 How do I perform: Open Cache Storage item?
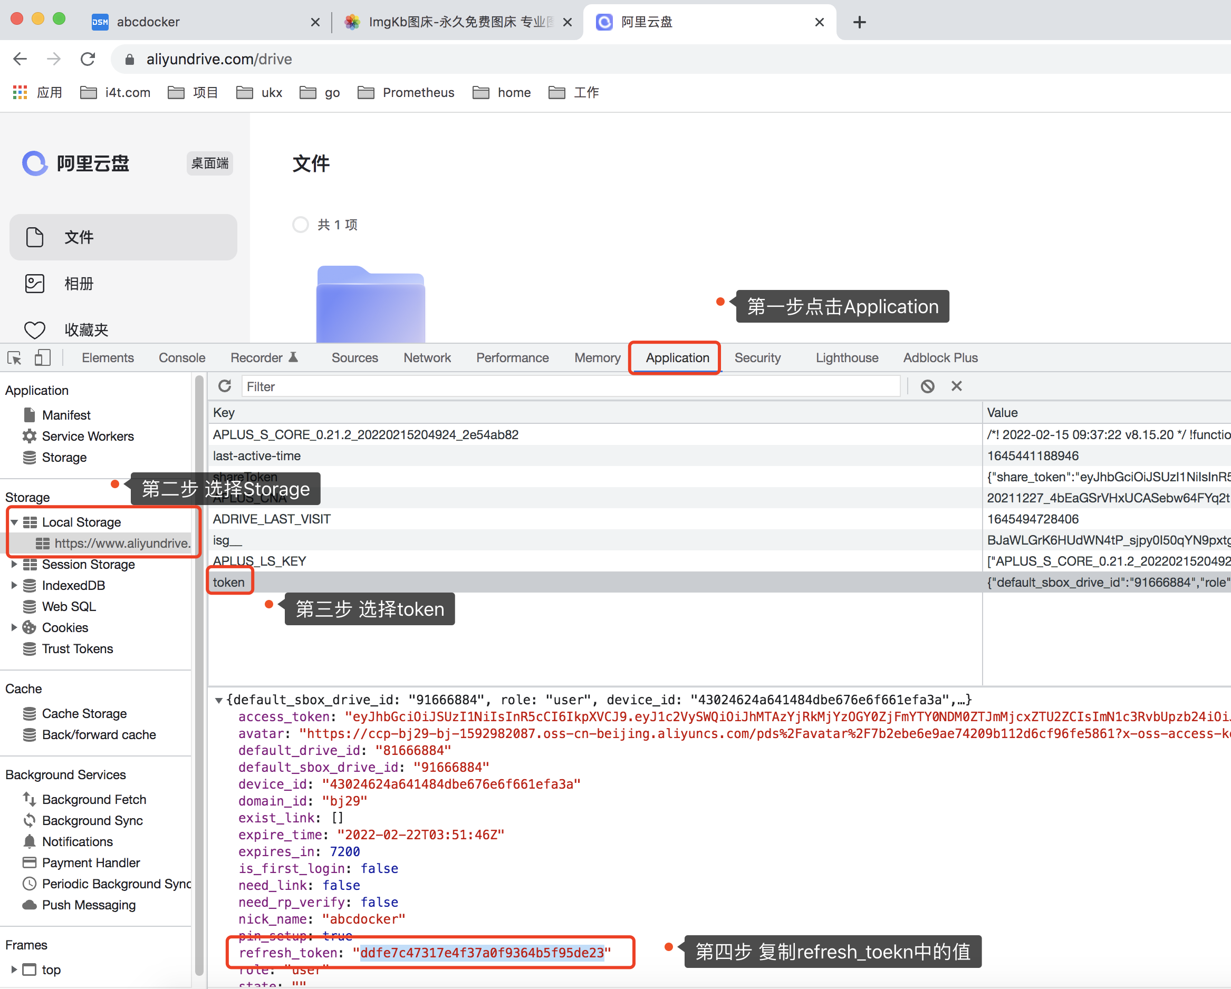[x=84, y=713]
